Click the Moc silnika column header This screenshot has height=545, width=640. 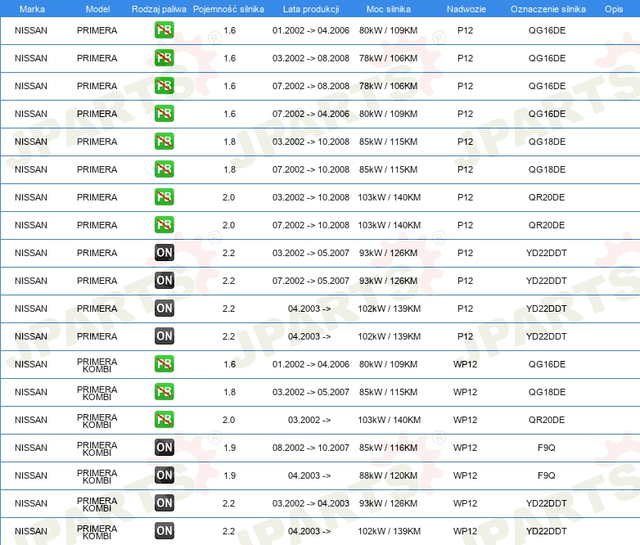pyautogui.click(x=389, y=9)
